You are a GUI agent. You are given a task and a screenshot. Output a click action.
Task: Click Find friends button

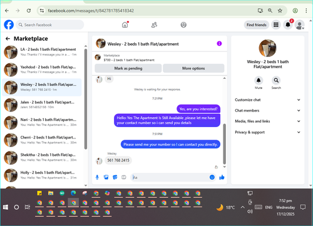(x=257, y=25)
